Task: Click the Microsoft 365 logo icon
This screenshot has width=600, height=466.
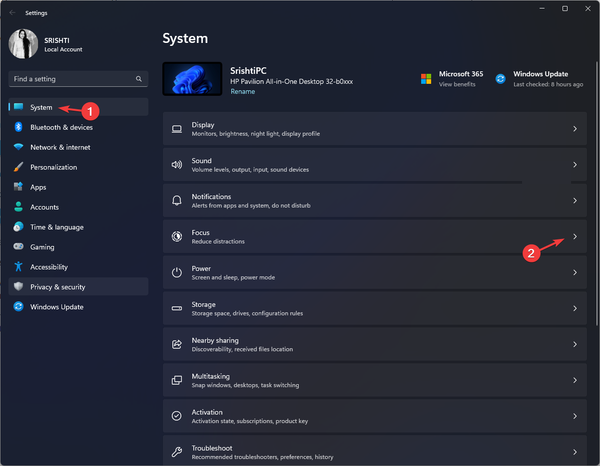Action: pyautogui.click(x=426, y=79)
